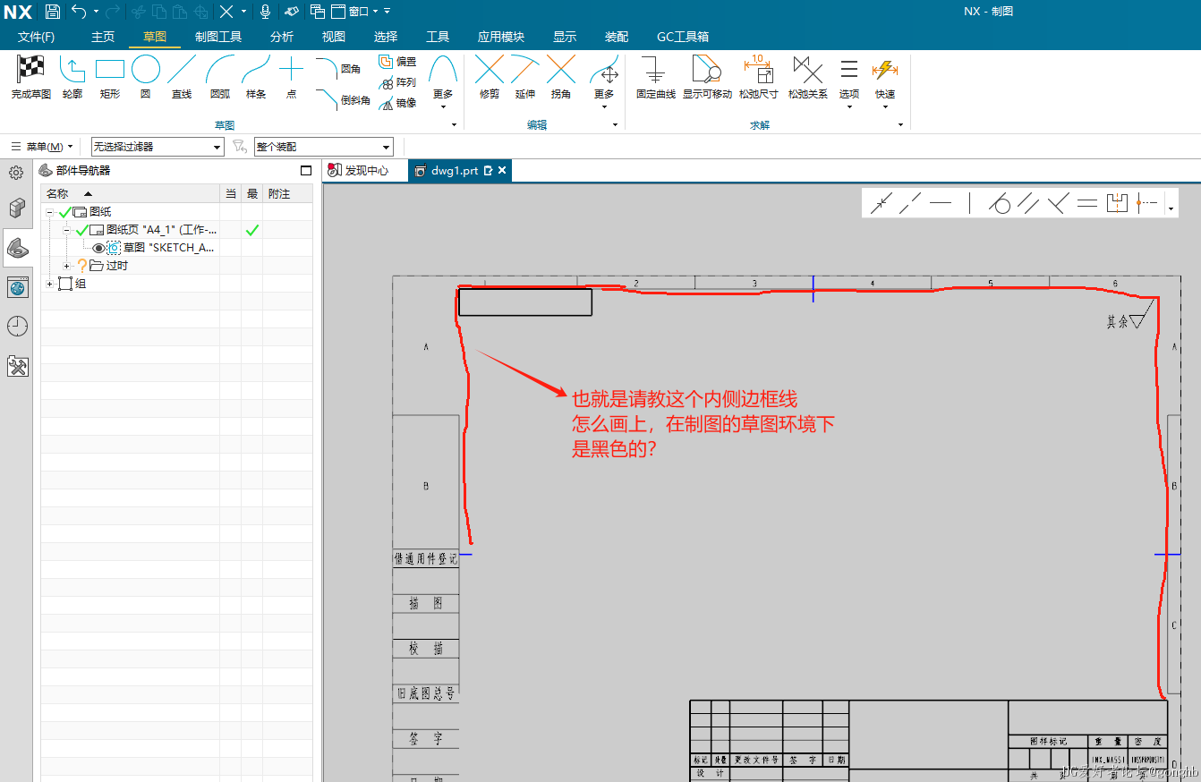Click the switch window icon
1201x782 pixels.
click(318, 12)
